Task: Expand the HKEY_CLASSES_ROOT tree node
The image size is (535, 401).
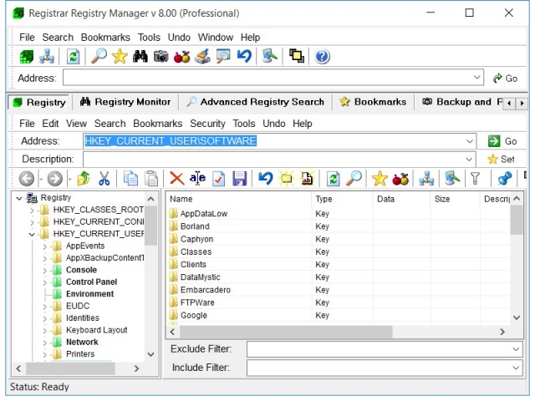Action: click(32, 211)
